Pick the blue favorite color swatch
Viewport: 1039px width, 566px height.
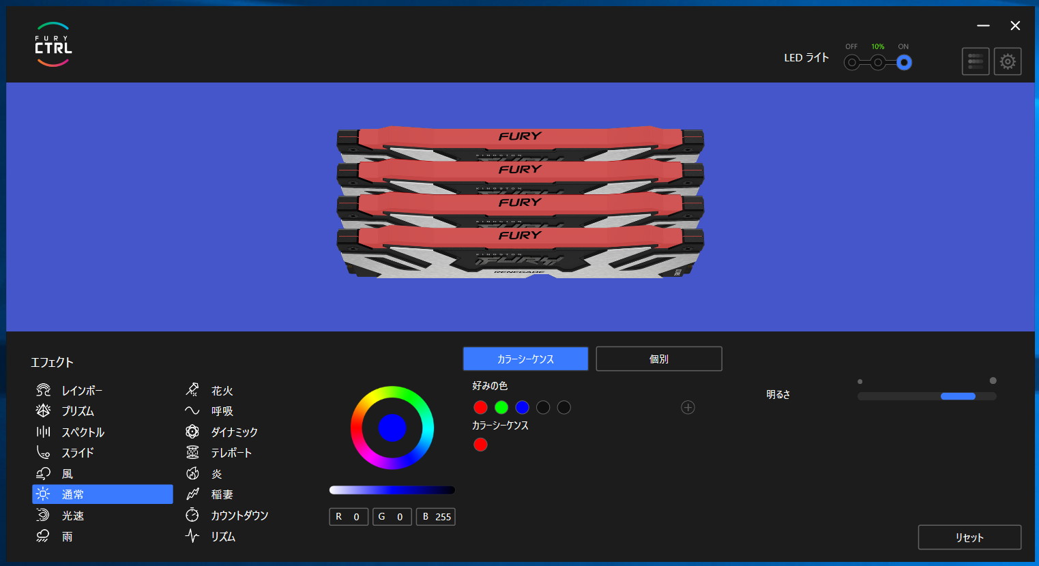click(522, 407)
